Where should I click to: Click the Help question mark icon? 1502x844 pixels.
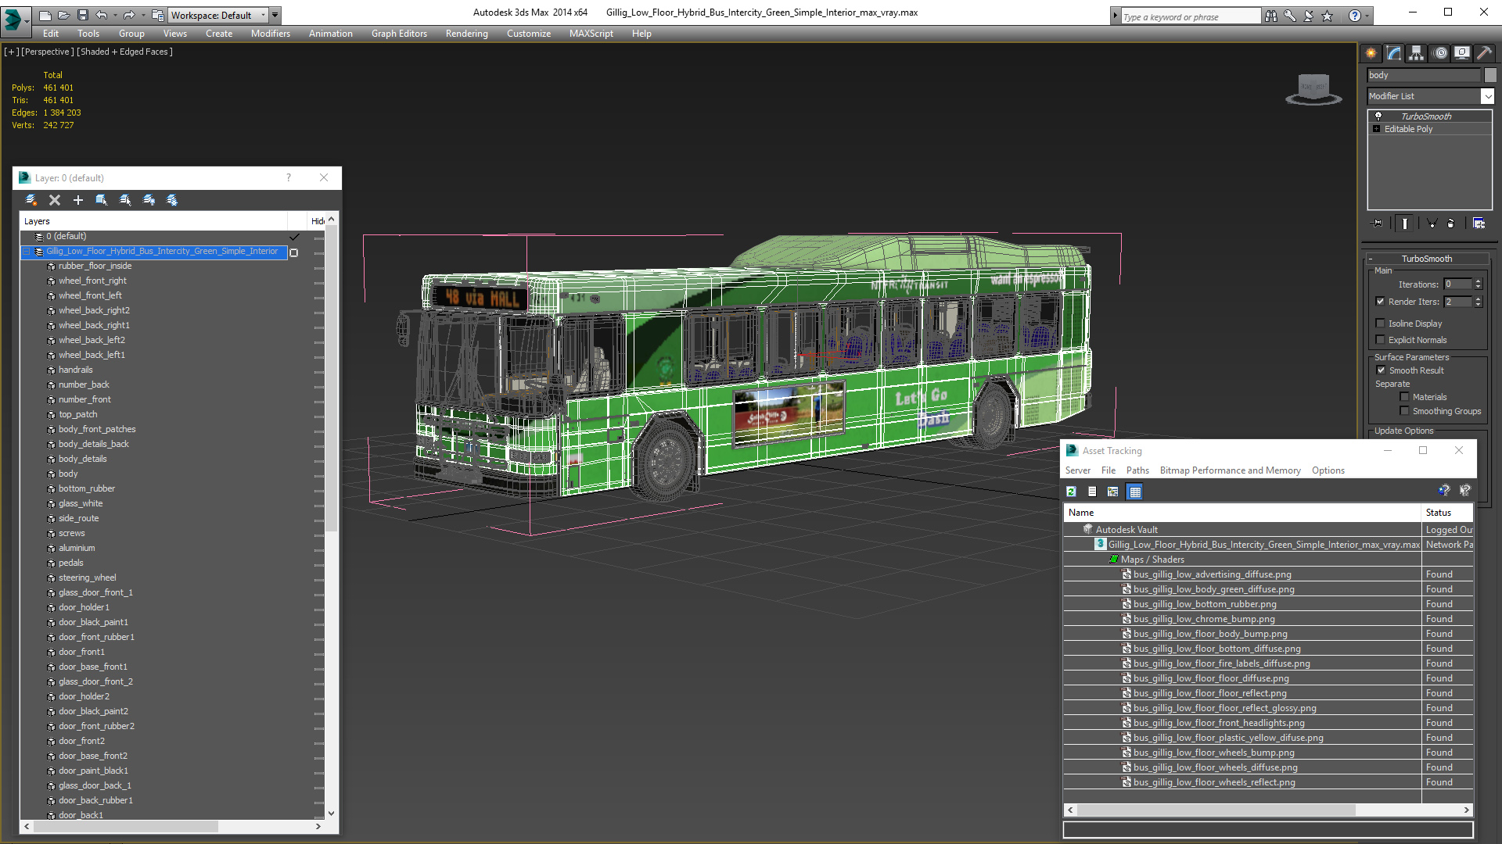click(1355, 16)
